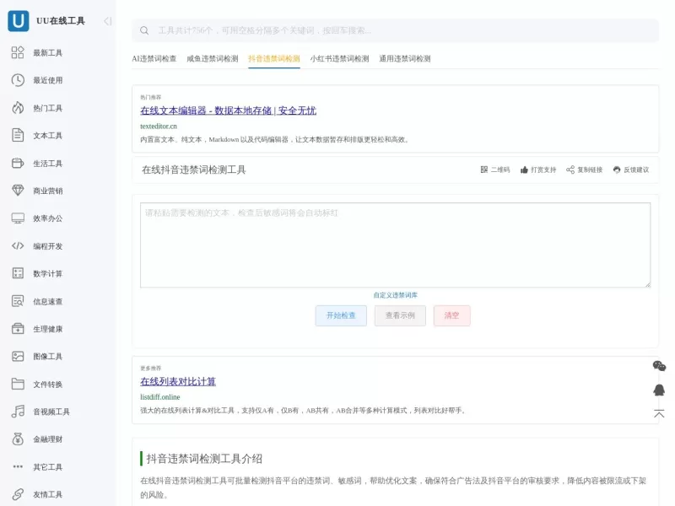Open the 自定义违禁词库 link
The width and height of the screenshot is (675, 506).
tap(396, 295)
